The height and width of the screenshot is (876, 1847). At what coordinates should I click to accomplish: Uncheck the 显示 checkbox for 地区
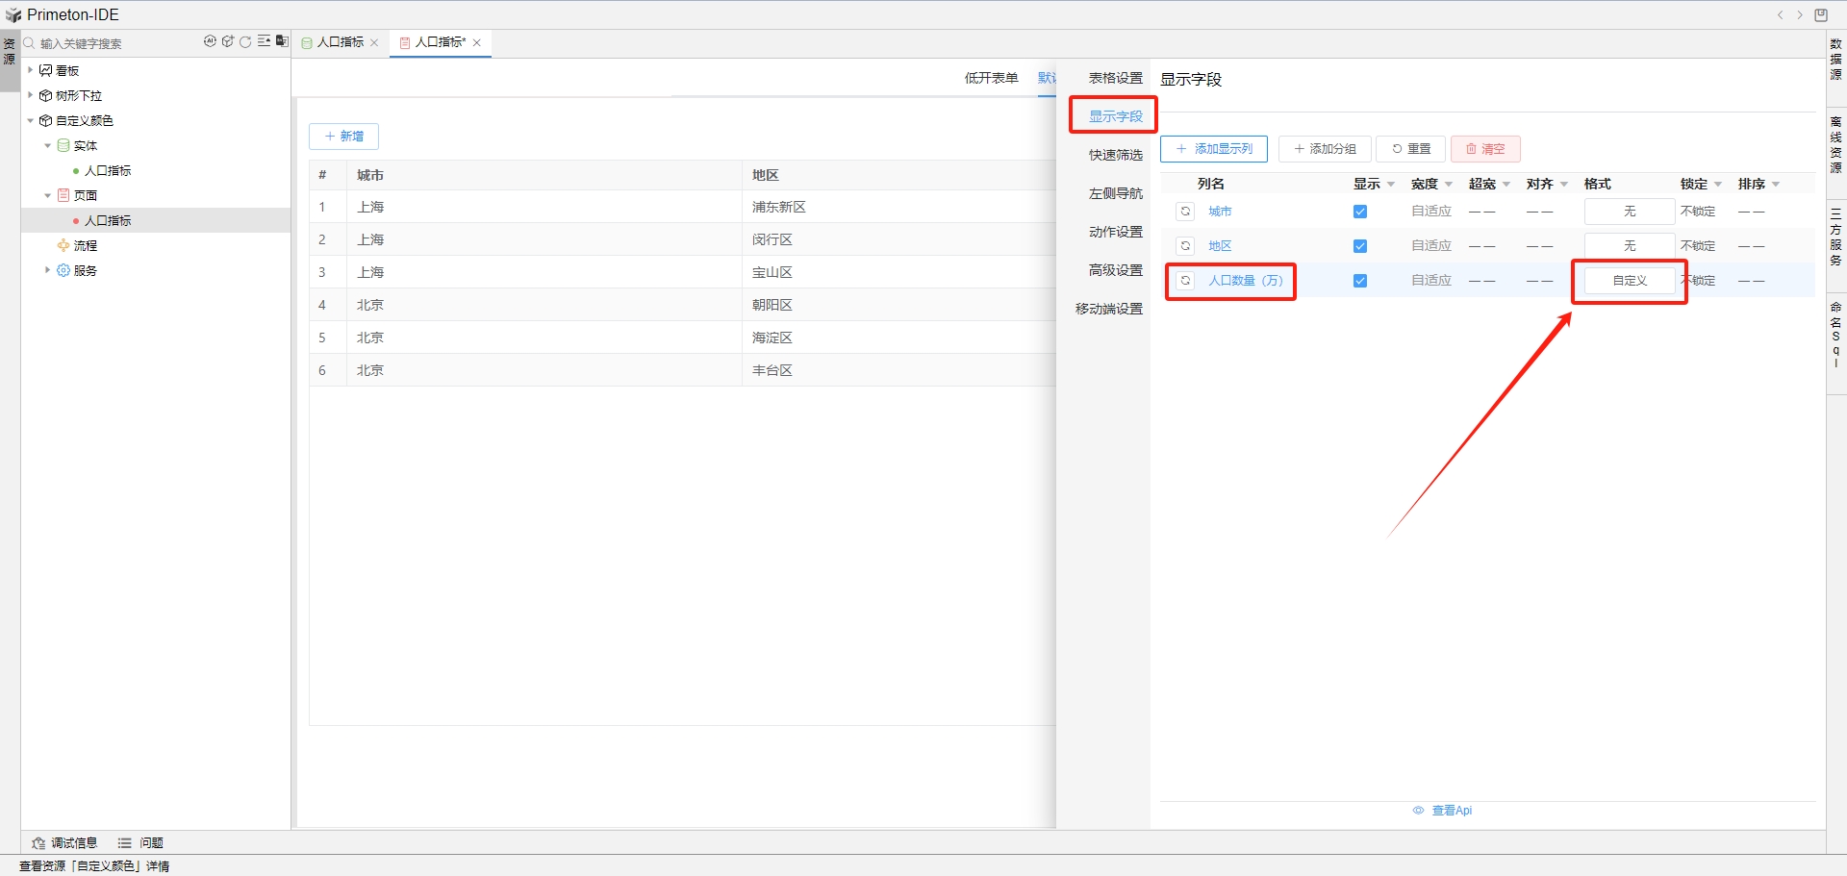(1359, 246)
